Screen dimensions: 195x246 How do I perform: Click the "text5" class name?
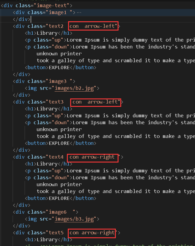tap(56, 233)
